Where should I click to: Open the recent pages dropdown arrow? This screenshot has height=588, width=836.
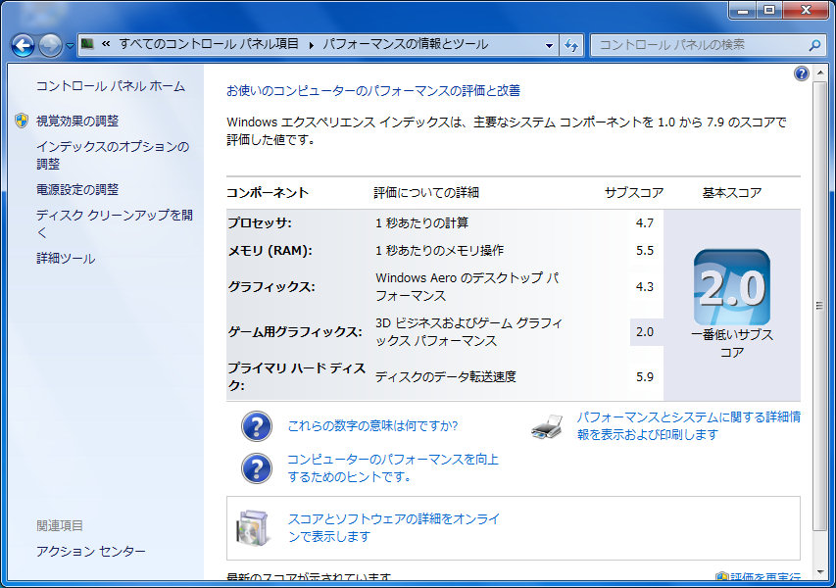coord(70,46)
